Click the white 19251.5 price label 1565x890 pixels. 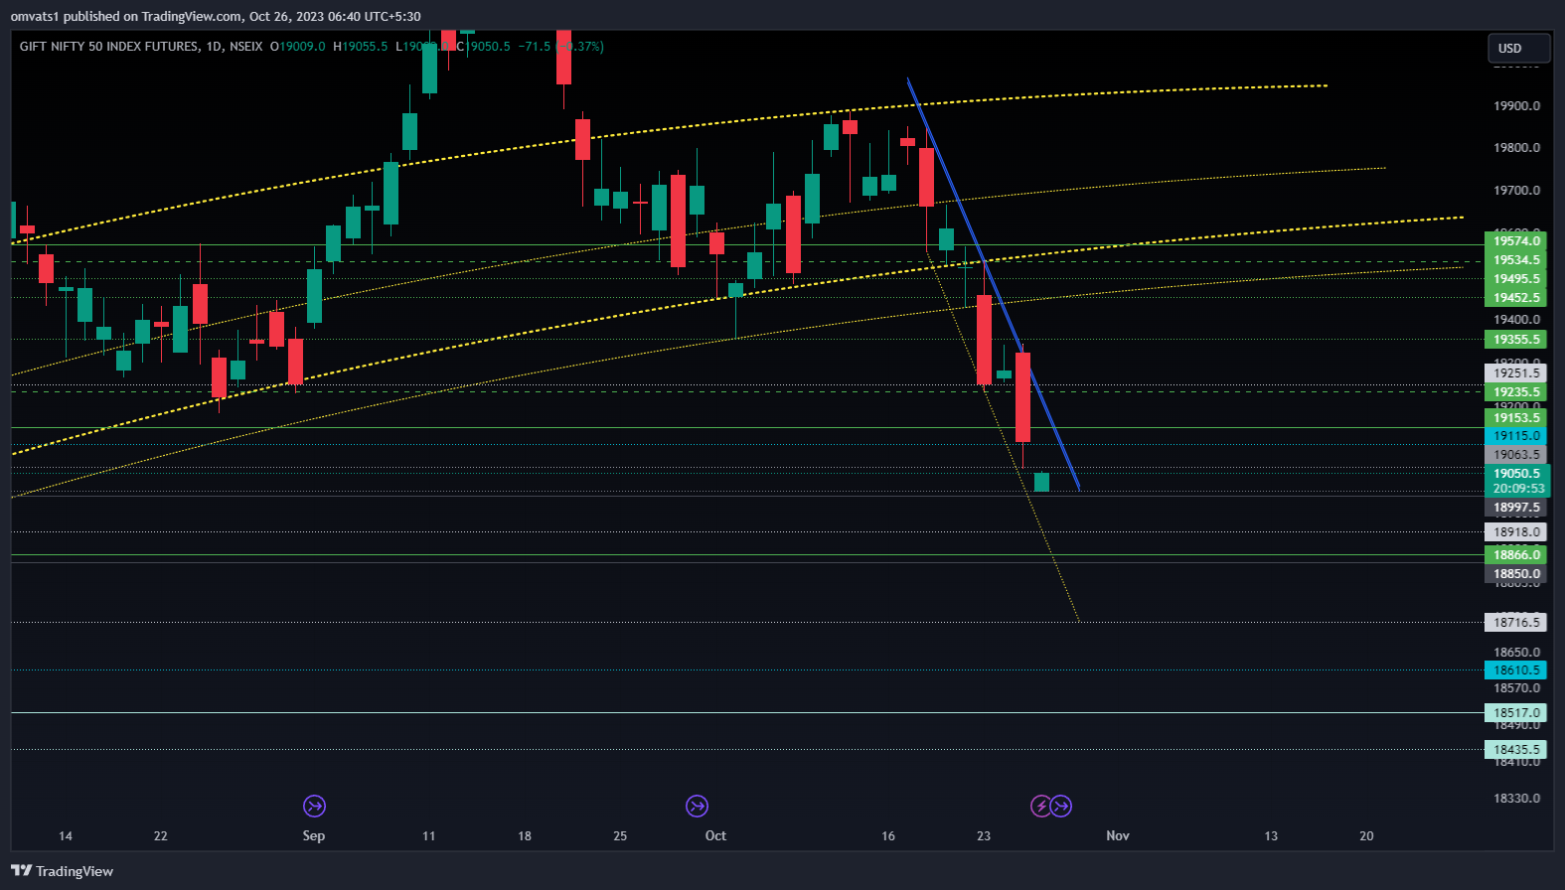click(x=1516, y=373)
